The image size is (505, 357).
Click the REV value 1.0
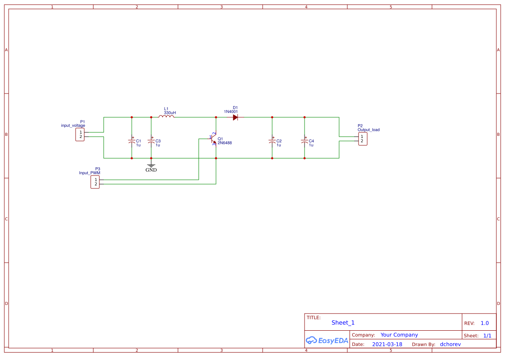pyautogui.click(x=485, y=323)
